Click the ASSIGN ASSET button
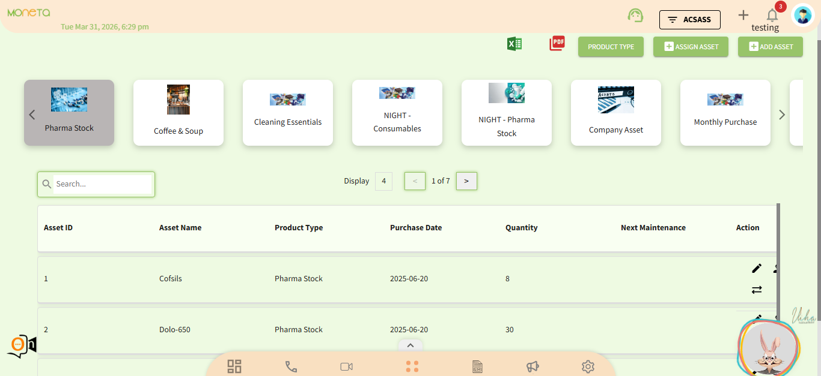Viewport: 821px width, 376px height. [690, 47]
